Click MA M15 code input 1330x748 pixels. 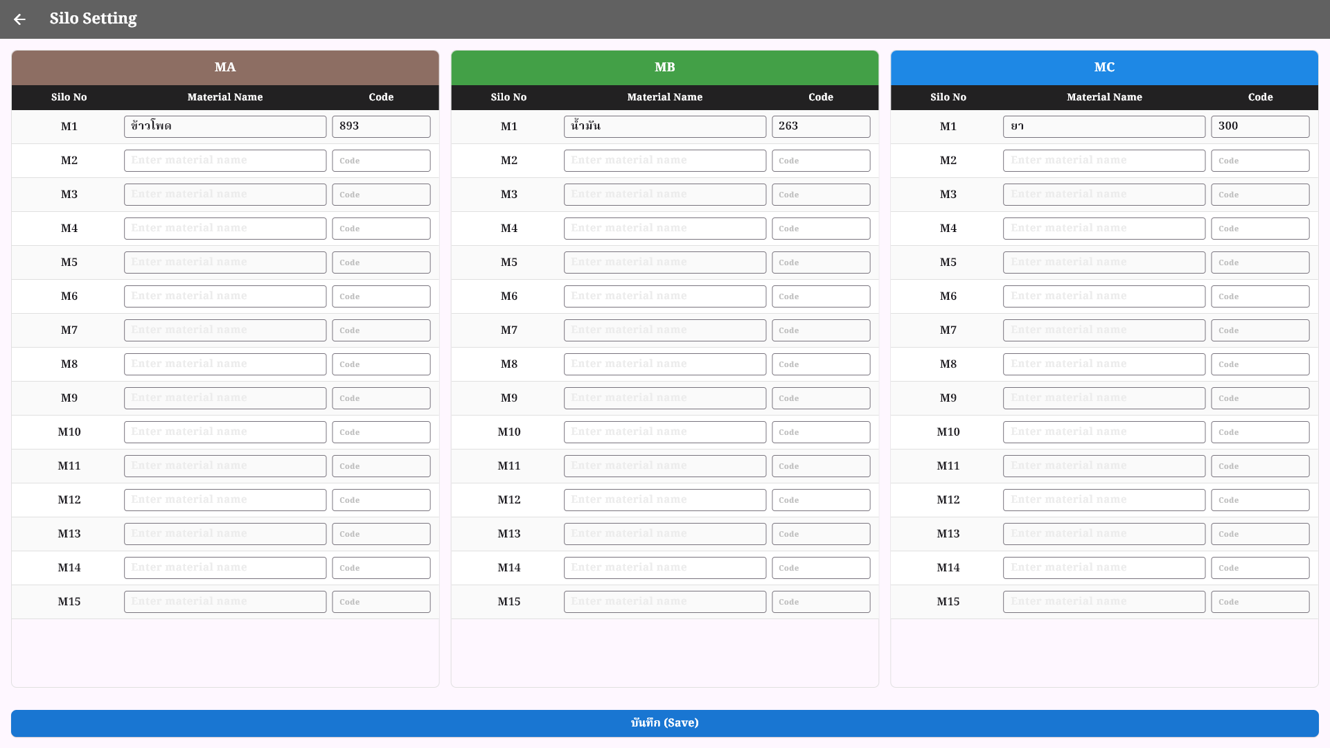click(381, 601)
